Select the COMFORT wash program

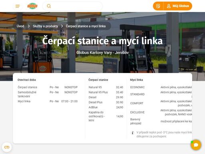click(x=137, y=103)
